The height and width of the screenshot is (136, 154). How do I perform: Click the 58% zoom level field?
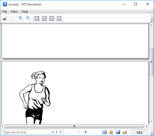[140, 133]
